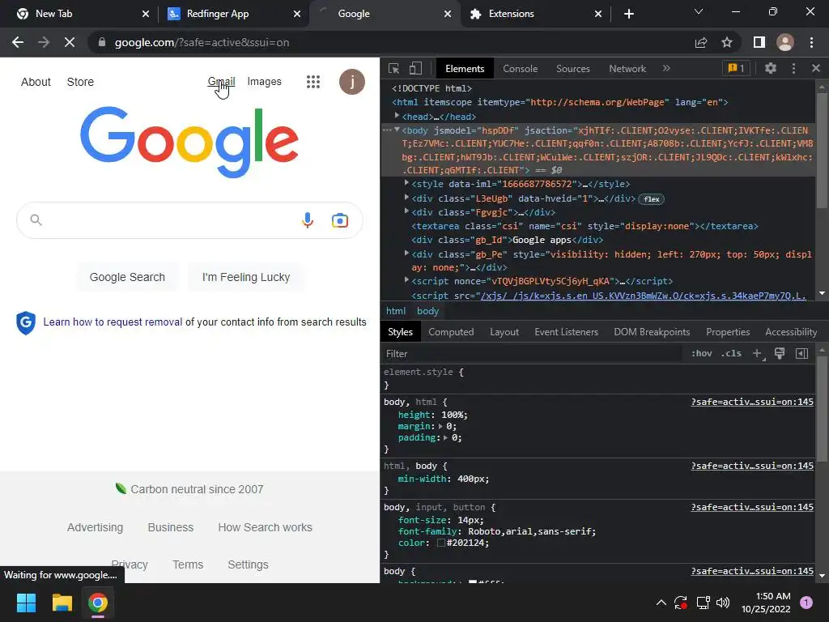The image size is (829, 622).
Task: Open the Computed styles tab
Action: (x=451, y=332)
